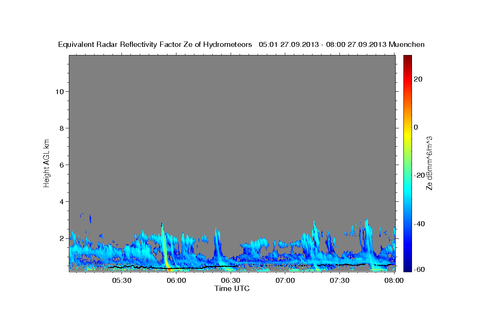Click the colorbar label 0
The width and height of the screenshot is (489, 326).
click(416, 127)
